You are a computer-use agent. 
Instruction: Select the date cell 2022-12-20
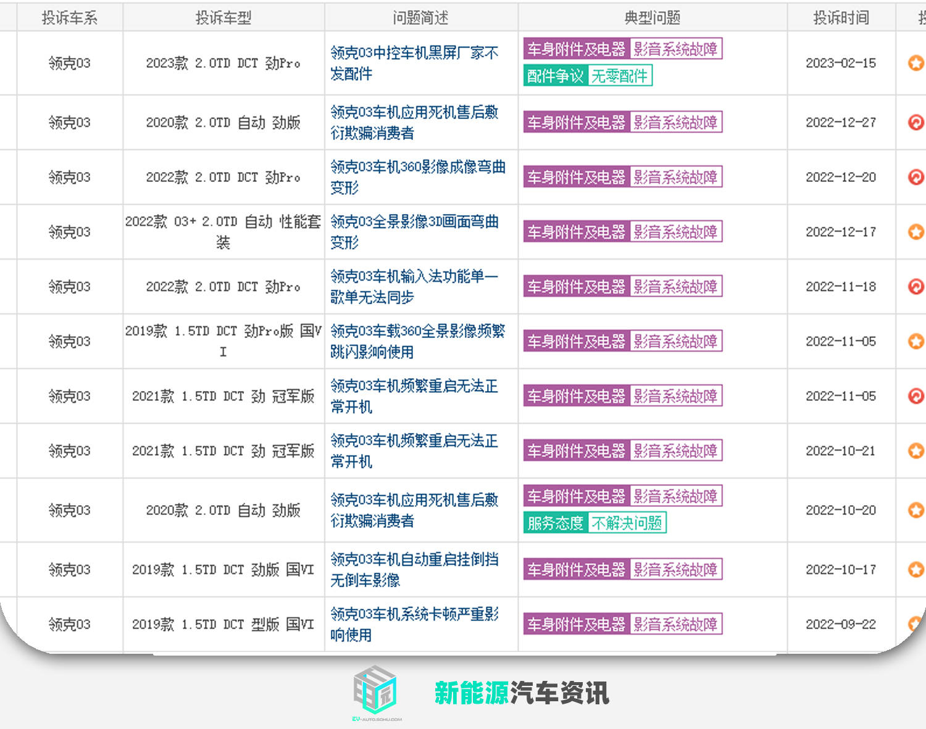point(841,177)
